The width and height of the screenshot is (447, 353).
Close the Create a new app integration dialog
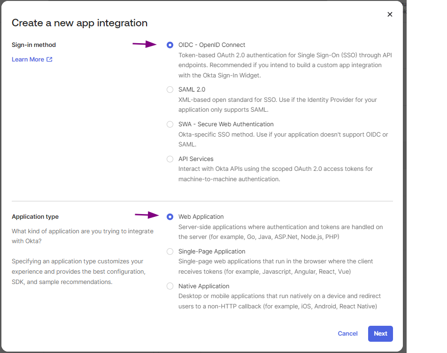point(390,14)
